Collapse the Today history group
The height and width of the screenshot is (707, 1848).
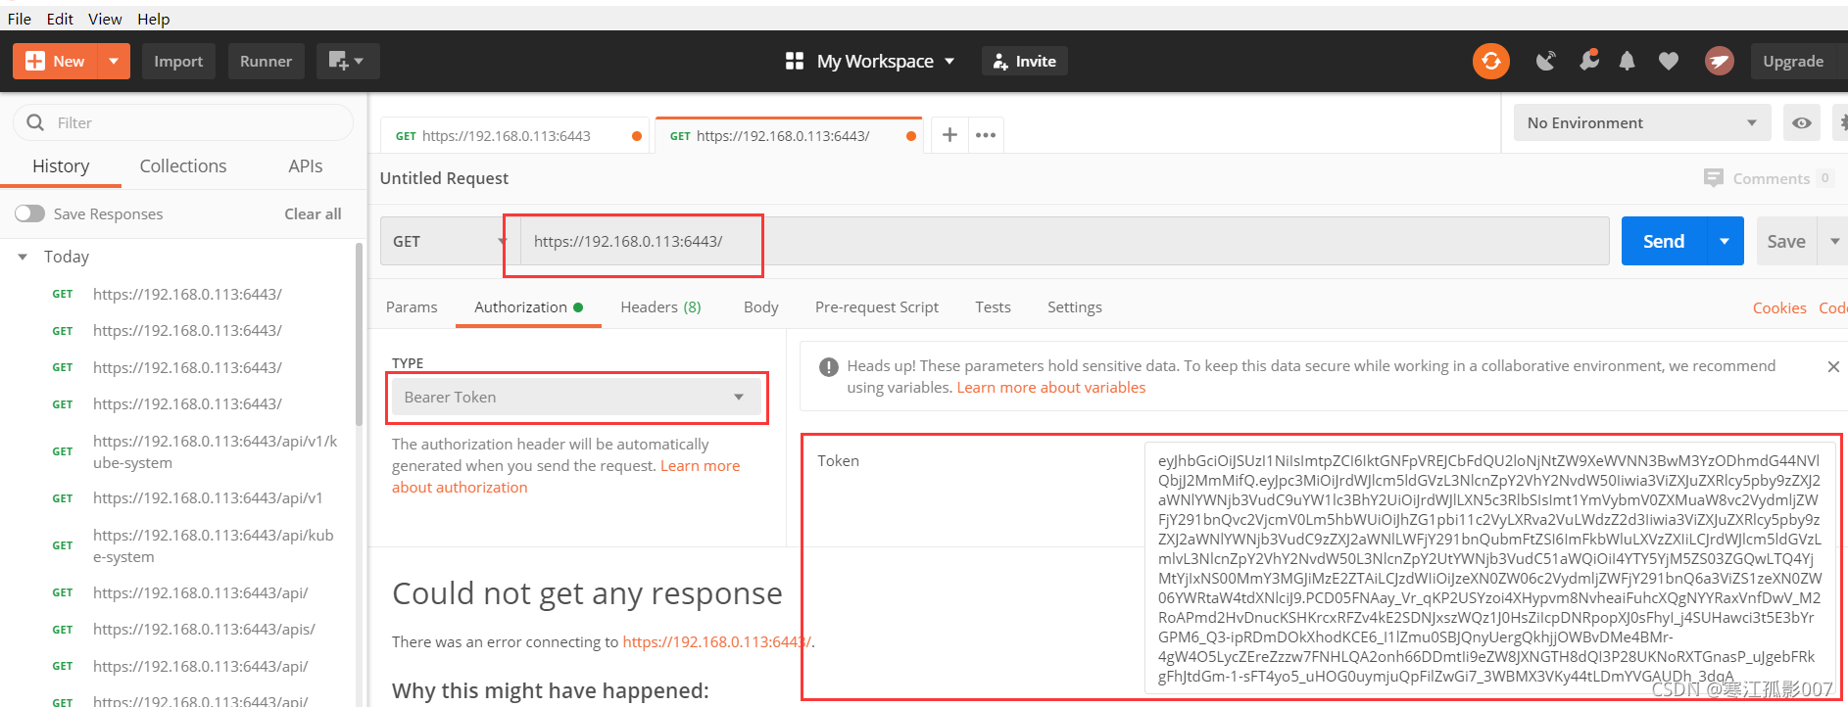tap(23, 257)
